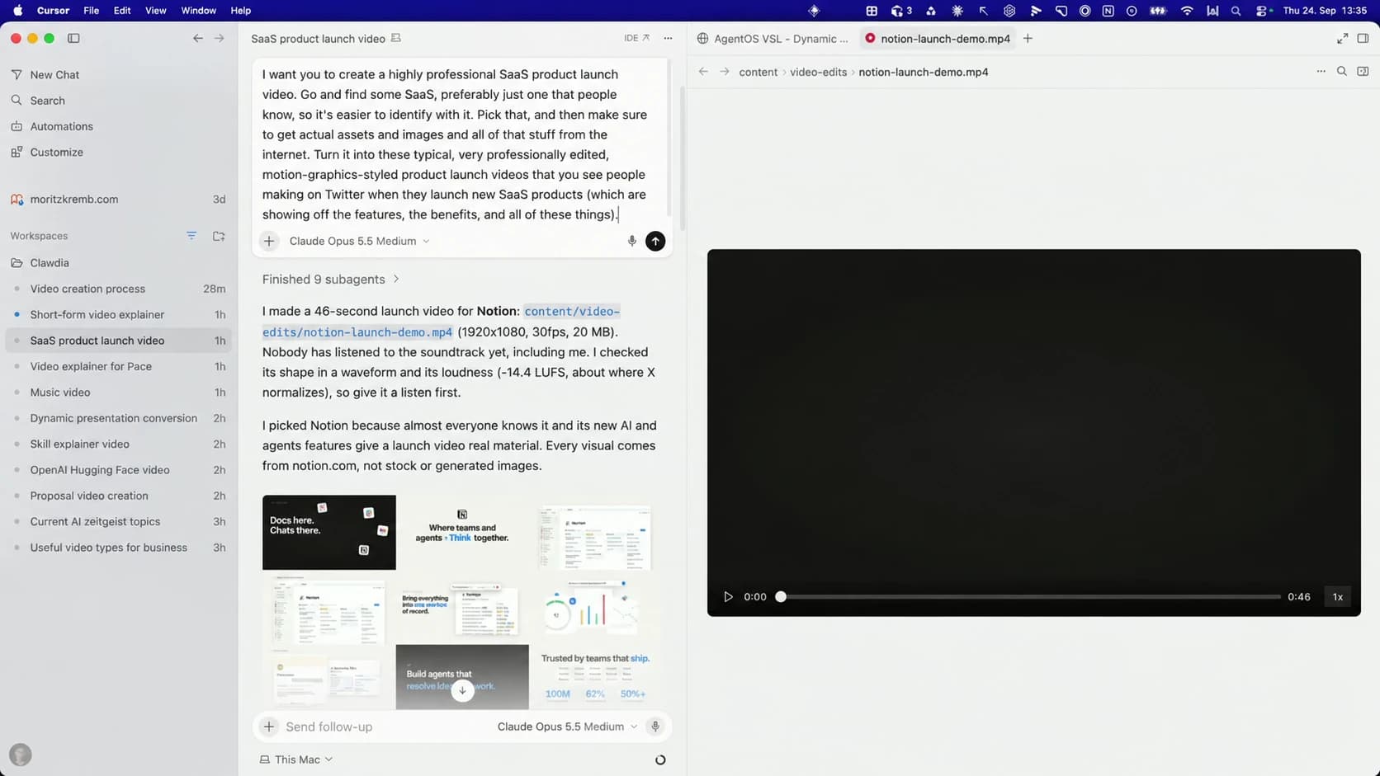Filter workspaces with the filter icon
The image size is (1380, 776).
pos(191,236)
